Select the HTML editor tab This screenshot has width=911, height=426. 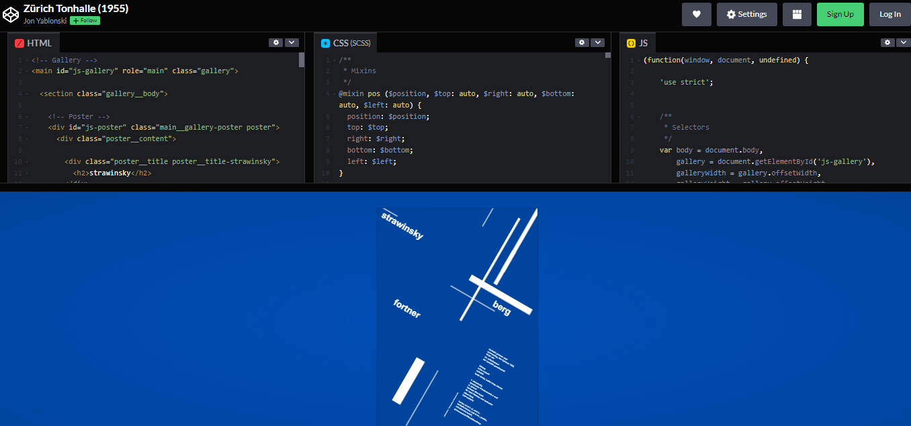click(34, 43)
